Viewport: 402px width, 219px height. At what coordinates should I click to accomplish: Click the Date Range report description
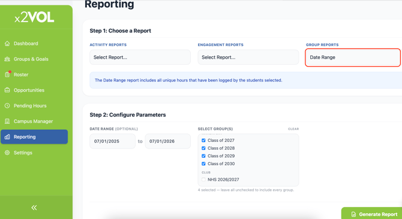click(x=188, y=80)
